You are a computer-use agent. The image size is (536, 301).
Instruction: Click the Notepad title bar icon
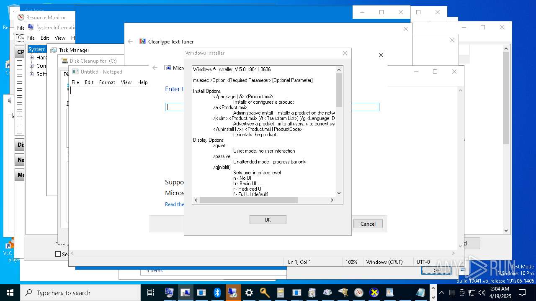click(x=75, y=72)
